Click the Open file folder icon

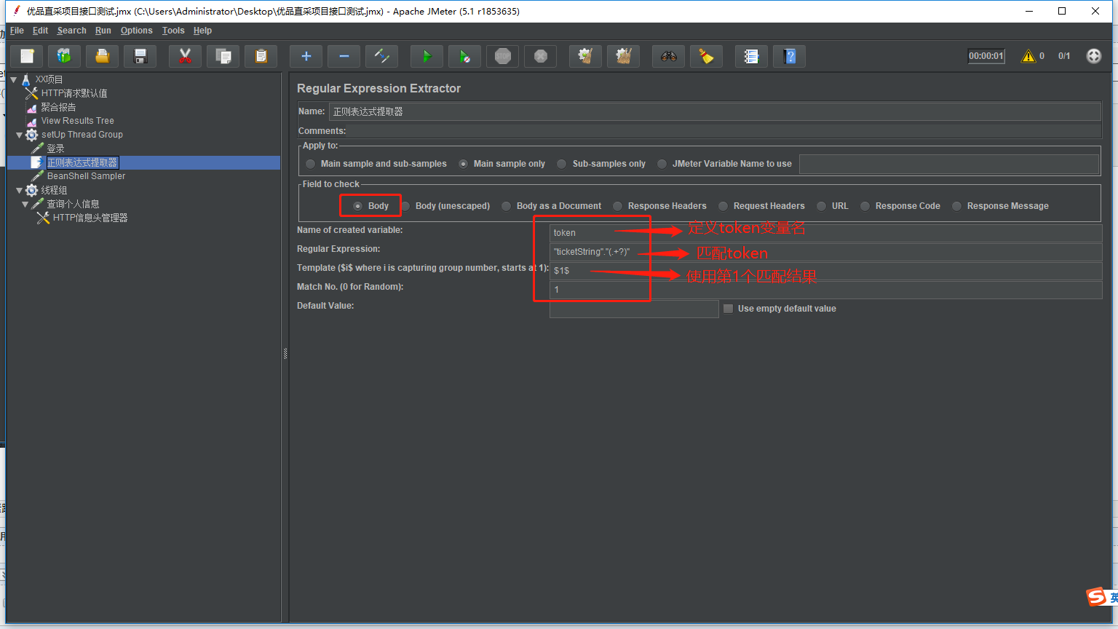click(103, 56)
